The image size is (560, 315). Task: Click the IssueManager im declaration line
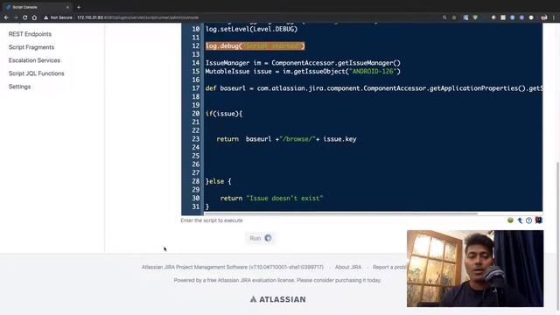point(303,63)
